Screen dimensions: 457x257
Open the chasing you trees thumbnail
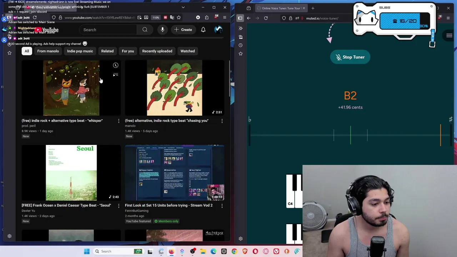pos(174,88)
